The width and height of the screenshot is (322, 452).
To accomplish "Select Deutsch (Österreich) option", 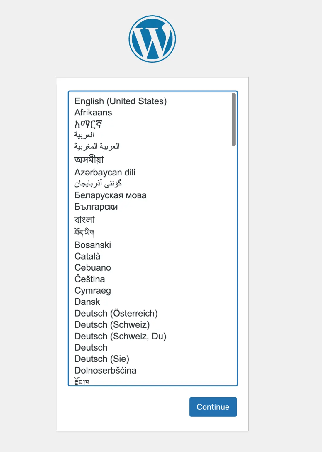I will (116, 313).
